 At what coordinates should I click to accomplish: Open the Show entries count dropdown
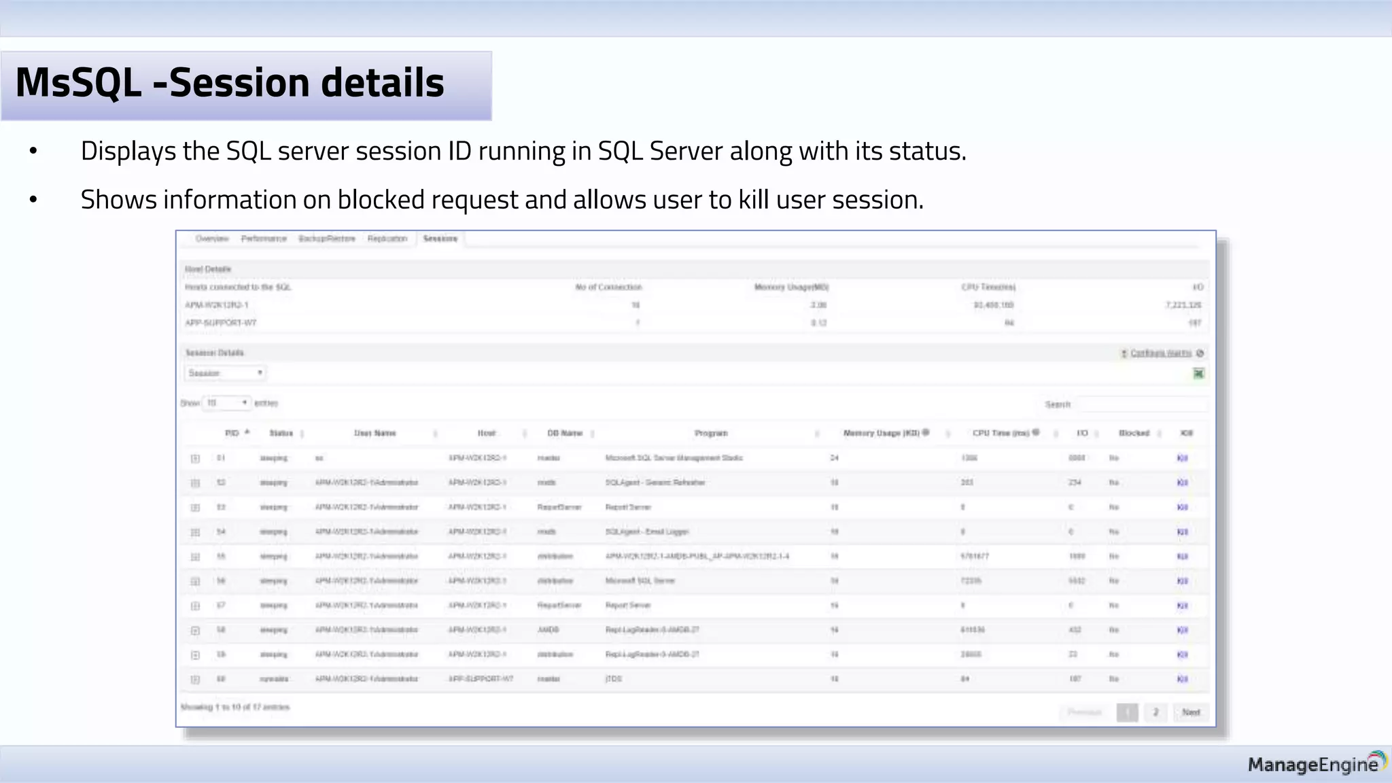click(x=227, y=403)
